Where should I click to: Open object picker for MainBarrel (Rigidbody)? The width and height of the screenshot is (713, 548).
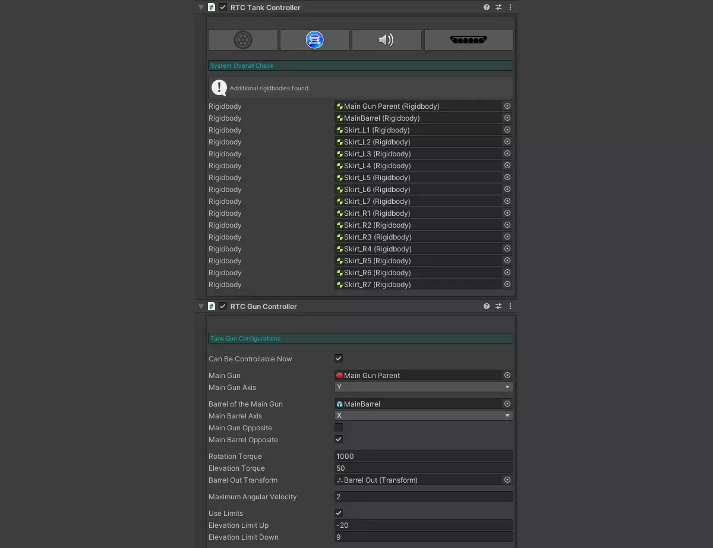pos(507,118)
